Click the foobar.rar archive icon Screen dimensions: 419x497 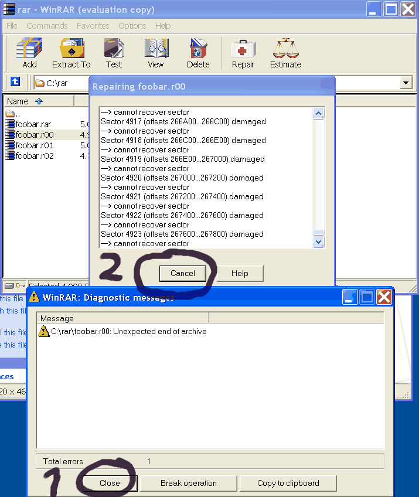(x=10, y=124)
